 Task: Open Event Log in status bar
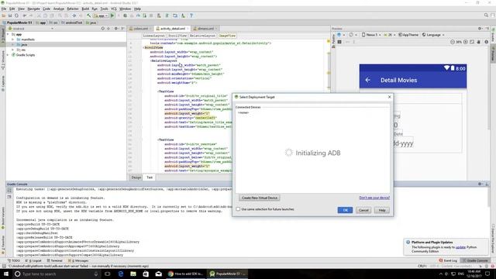pyautogui.click(x=448, y=260)
